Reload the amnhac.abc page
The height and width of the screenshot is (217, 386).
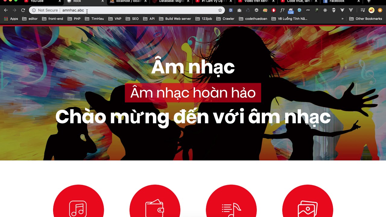coord(23,10)
